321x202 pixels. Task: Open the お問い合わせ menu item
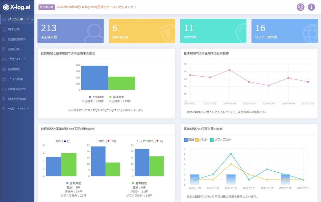click(17, 89)
